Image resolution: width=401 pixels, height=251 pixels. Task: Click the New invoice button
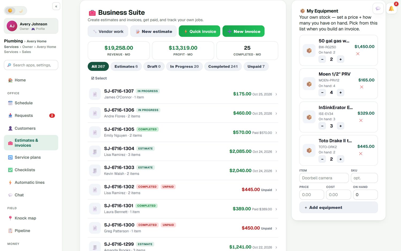pyautogui.click(x=244, y=31)
